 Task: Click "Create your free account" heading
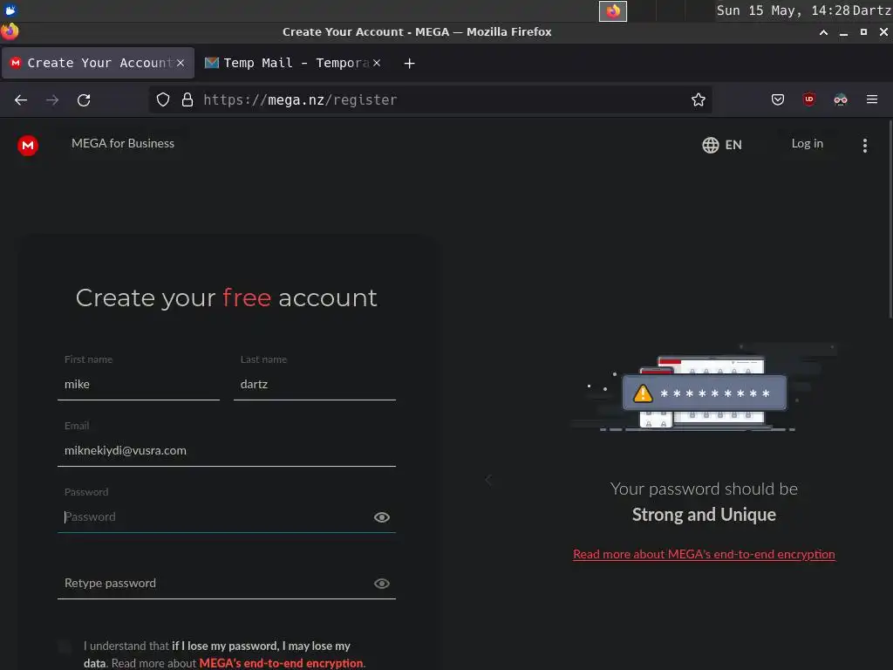[227, 298]
